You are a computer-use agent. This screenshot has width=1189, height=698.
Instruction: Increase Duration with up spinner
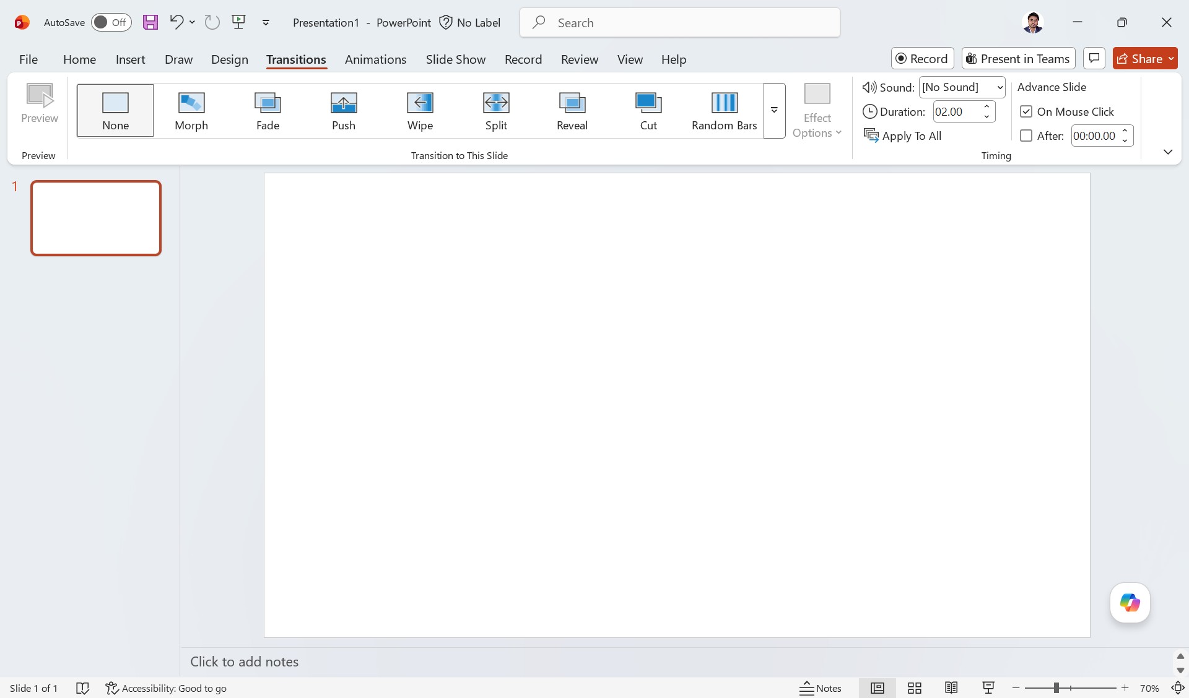pyautogui.click(x=986, y=107)
